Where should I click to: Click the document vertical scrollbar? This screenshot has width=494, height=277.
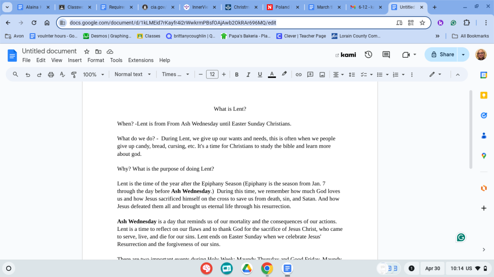point(470,129)
